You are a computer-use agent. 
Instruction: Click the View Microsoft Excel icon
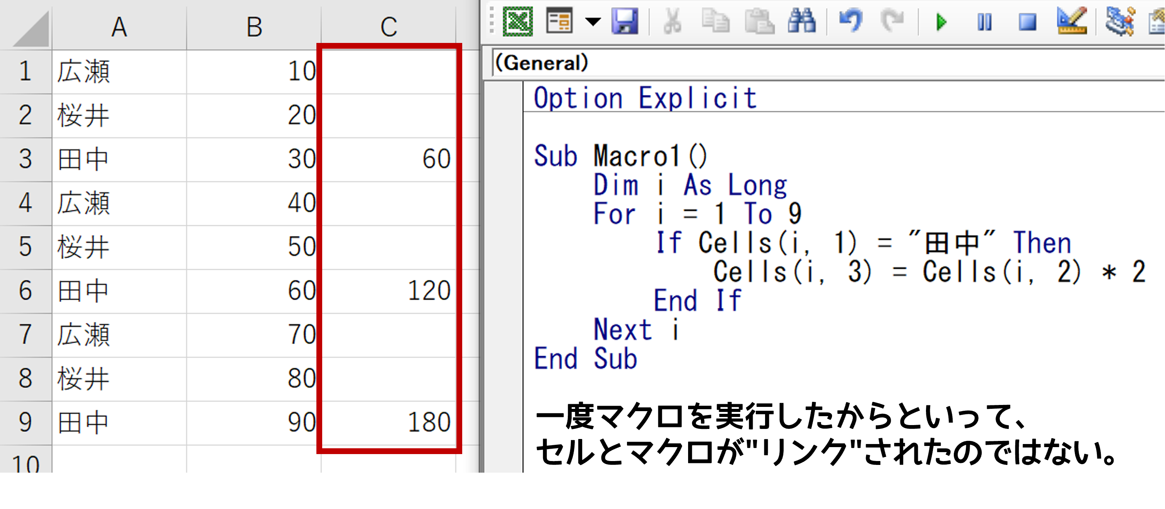coord(518,21)
